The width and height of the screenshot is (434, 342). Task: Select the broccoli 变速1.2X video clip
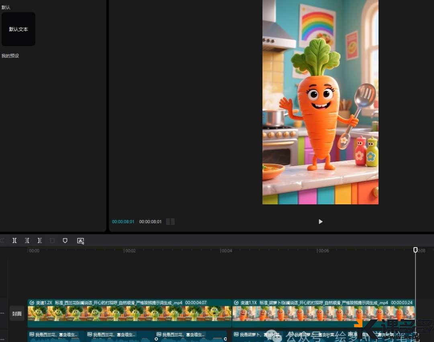(x=129, y=313)
